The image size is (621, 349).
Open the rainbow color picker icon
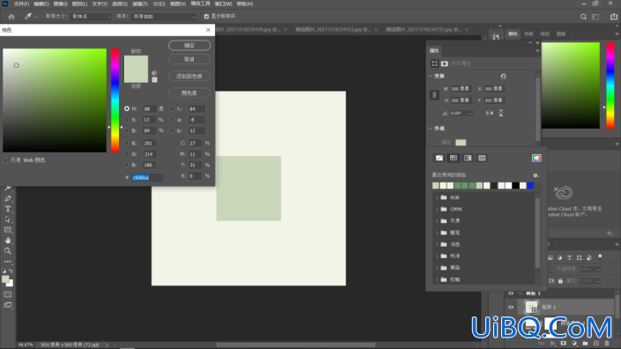536,158
